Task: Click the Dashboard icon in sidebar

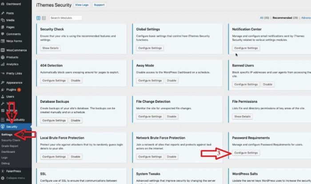Action: point(3,4)
